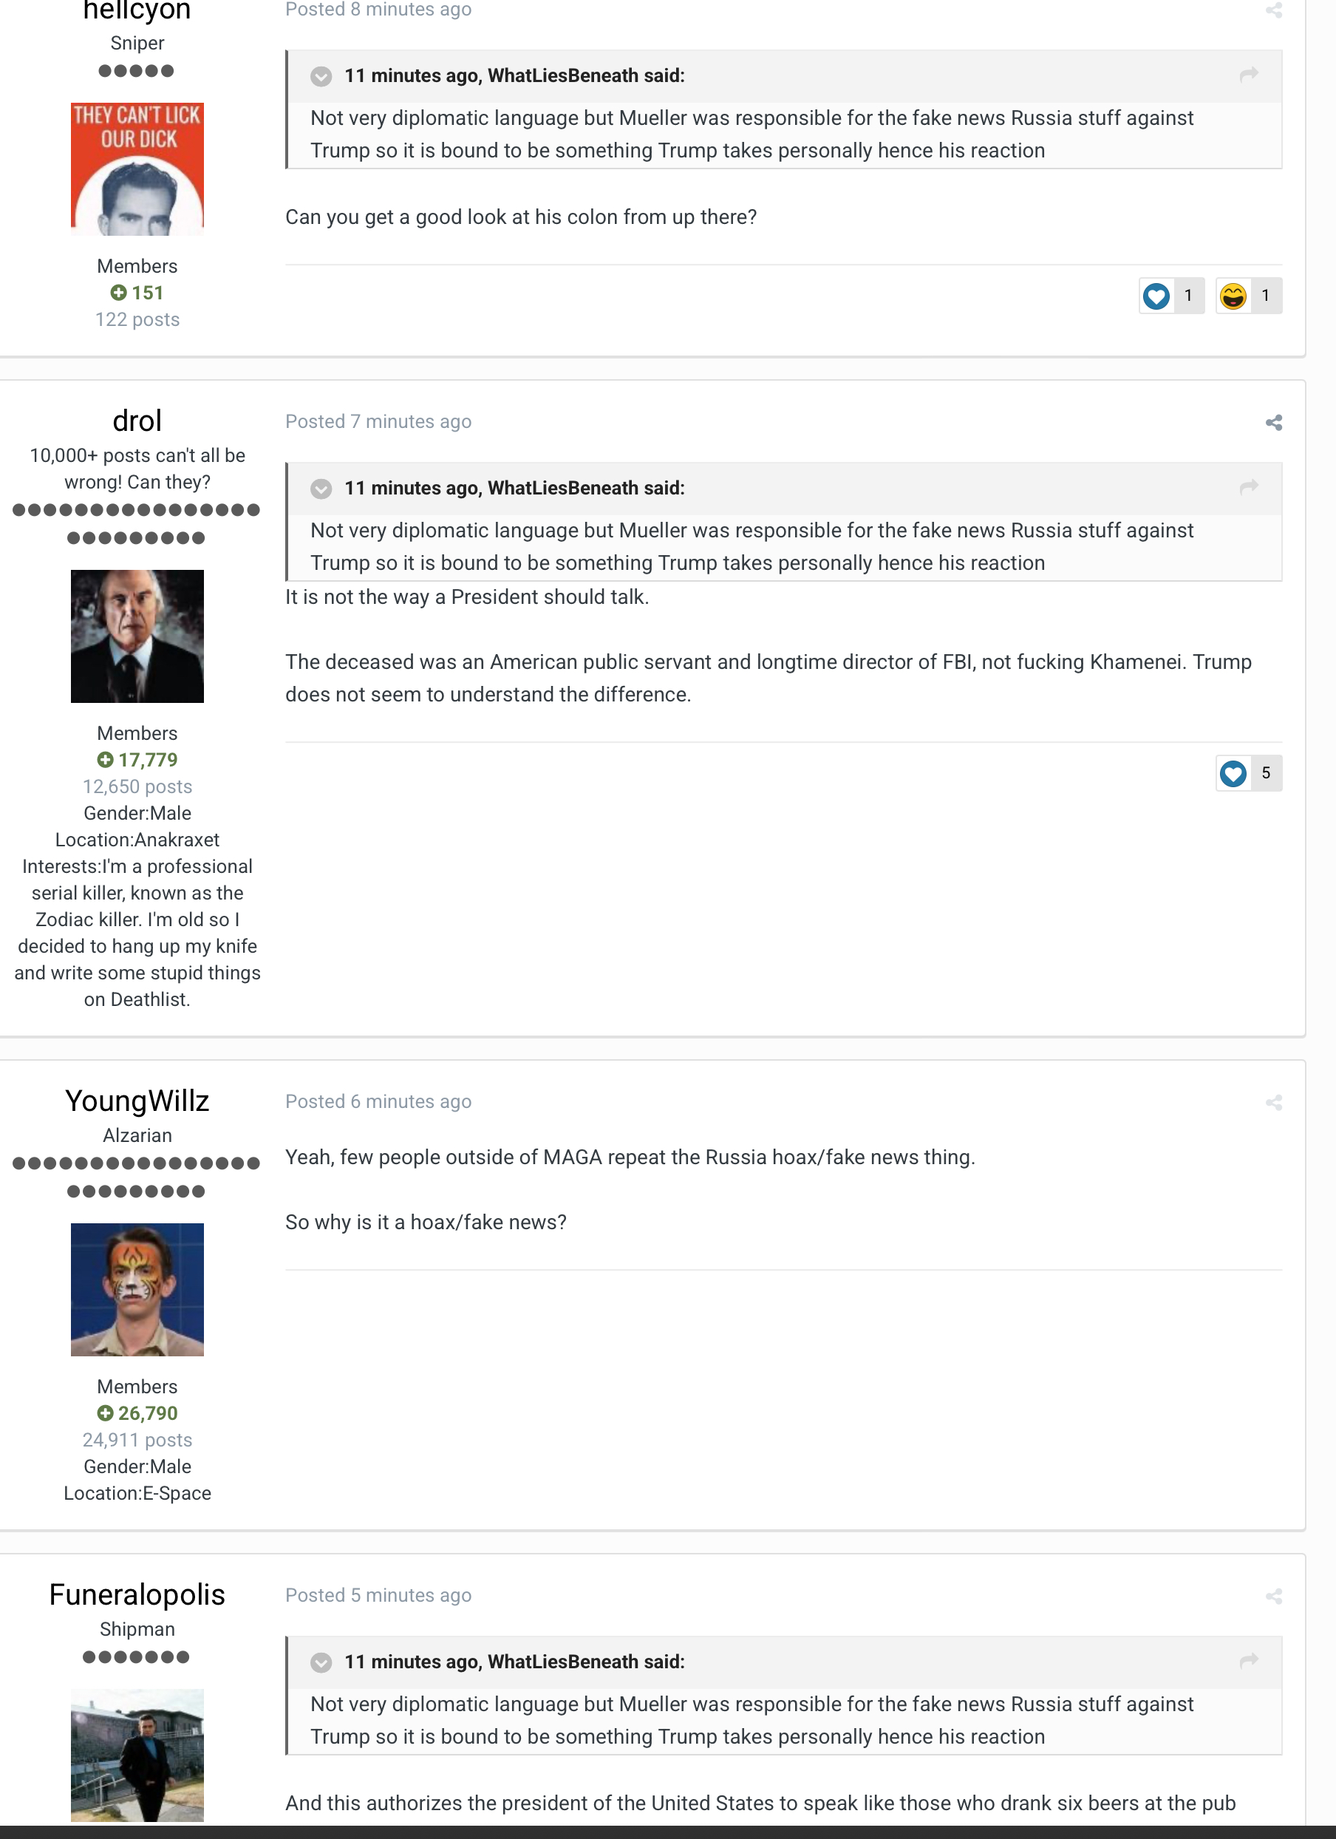Open Funeralopolis's profile name link
The height and width of the screenshot is (1839, 1336).
(x=137, y=1595)
